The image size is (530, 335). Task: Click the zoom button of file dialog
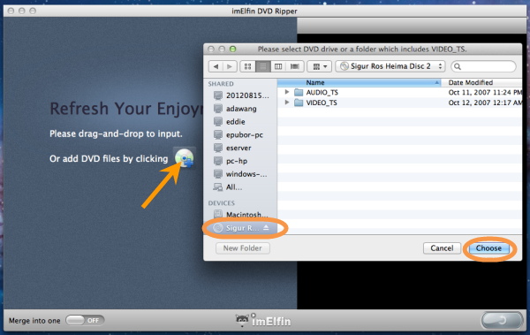pos(232,49)
